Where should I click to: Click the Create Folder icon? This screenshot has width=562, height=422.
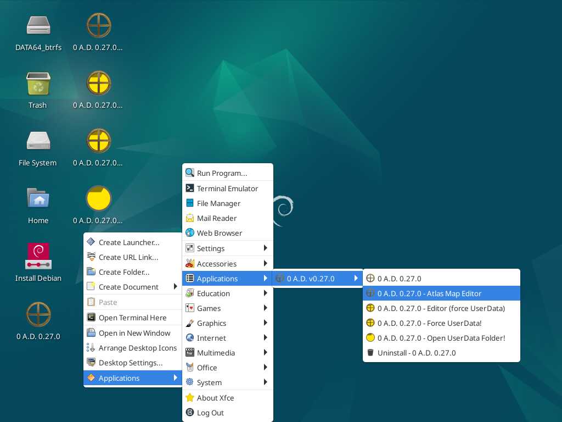91,271
